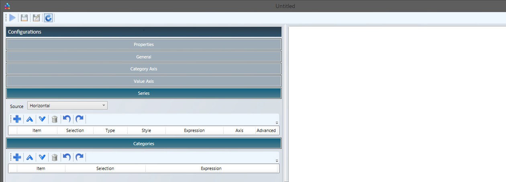Redo change in Categories toolbar

[x=80, y=157]
